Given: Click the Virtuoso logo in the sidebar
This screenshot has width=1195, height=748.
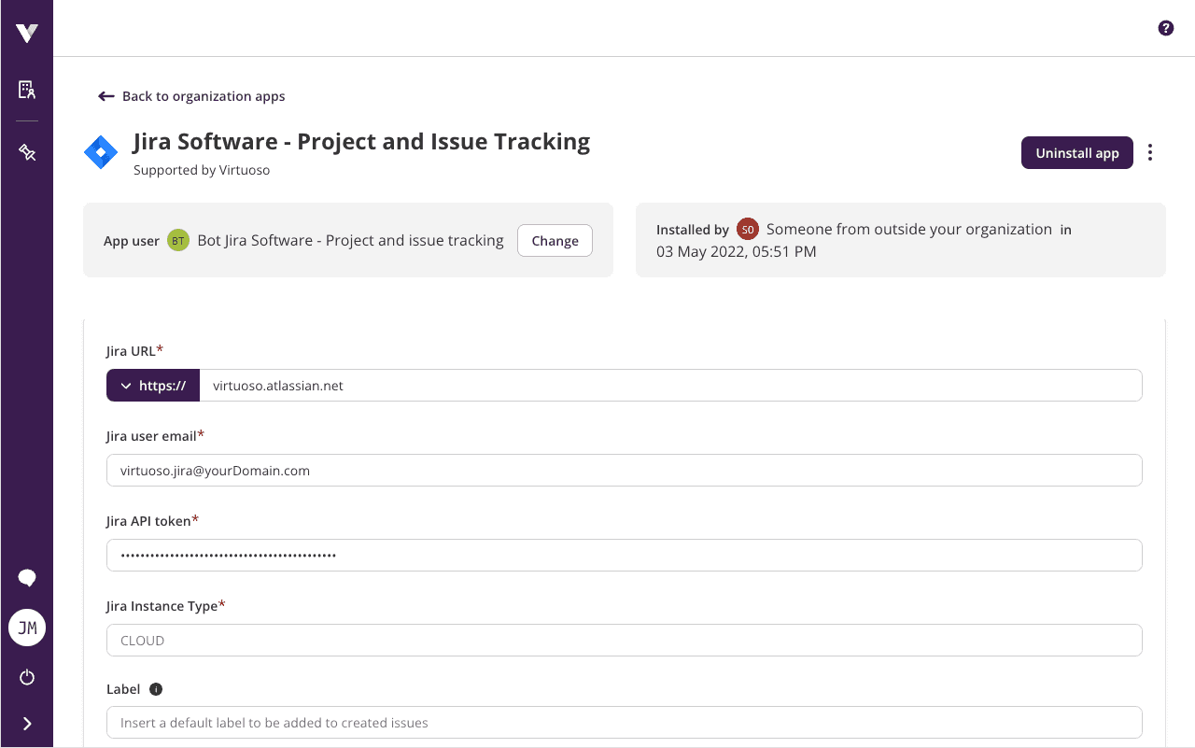Looking at the screenshot, I should pos(26,31).
